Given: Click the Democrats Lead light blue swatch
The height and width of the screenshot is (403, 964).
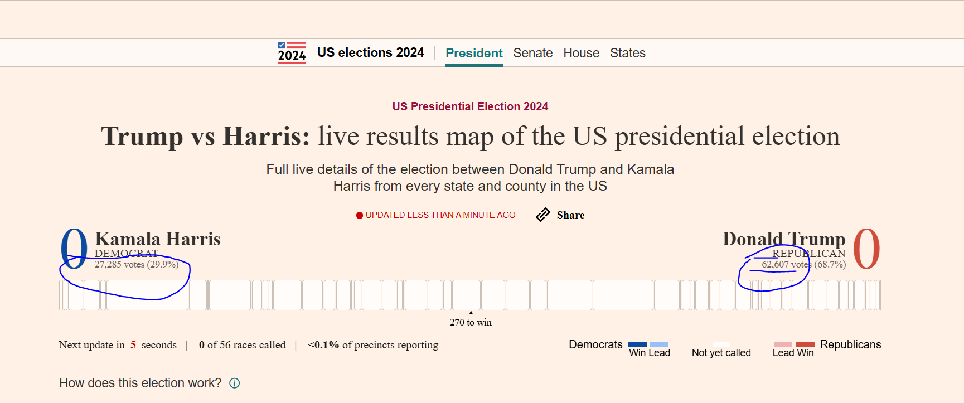Looking at the screenshot, I should point(659,344).
